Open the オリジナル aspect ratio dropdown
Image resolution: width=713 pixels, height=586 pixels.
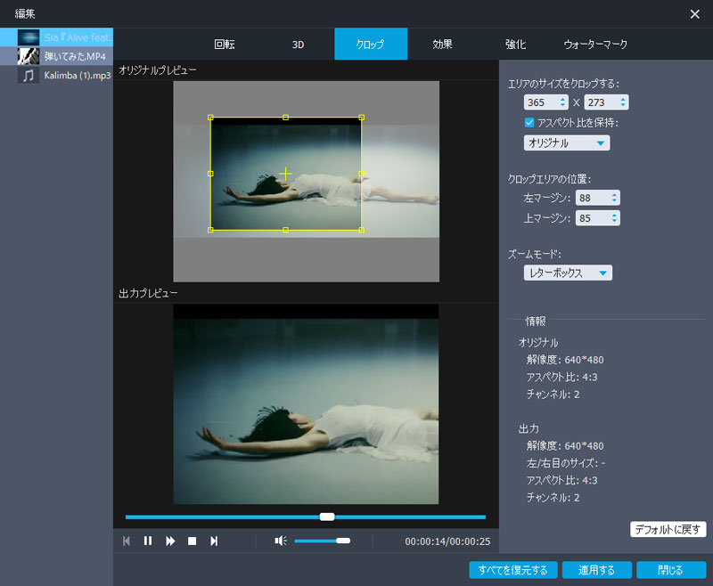click(x=567, y=143)
